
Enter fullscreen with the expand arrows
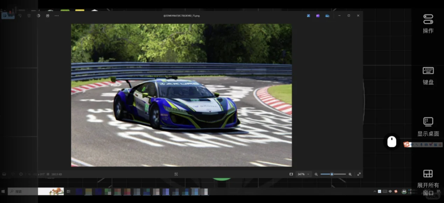[x=359, y=174]
